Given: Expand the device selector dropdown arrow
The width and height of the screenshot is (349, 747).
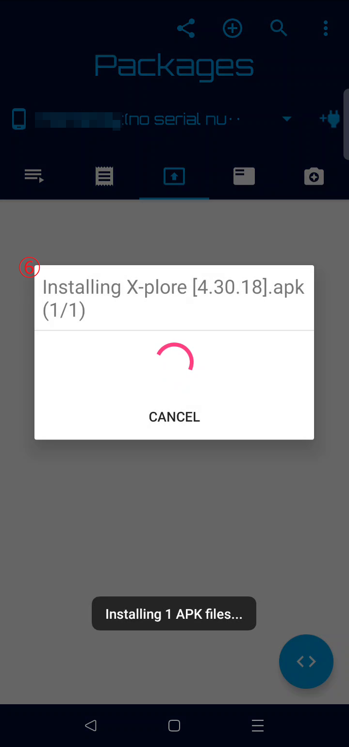Looking at the screenshot, I should [287, 119].
